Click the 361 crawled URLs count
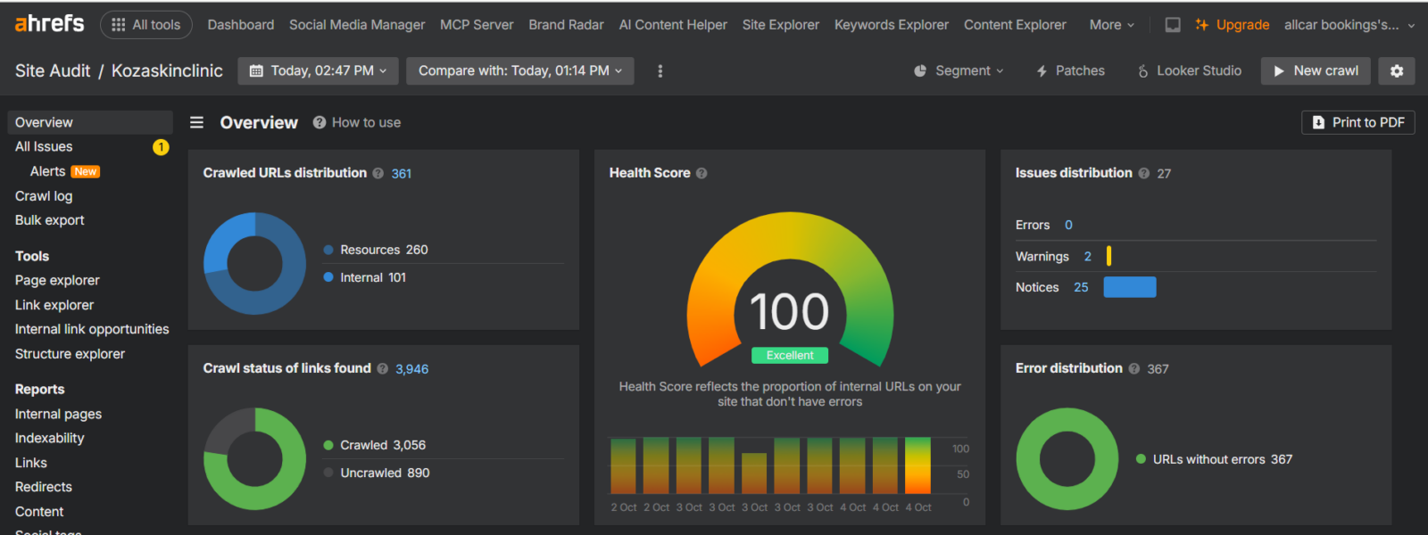This screenshot has width=1428, height=535. pyautogui.click(x=402, y=174)
